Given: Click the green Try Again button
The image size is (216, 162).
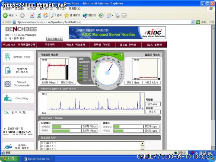Looking at the screenshot, I should tap(99, 54).
